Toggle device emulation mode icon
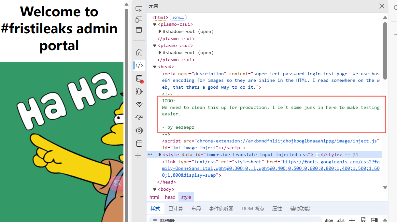This screenshot has width=397, height=222. click(x=139, y=20)
